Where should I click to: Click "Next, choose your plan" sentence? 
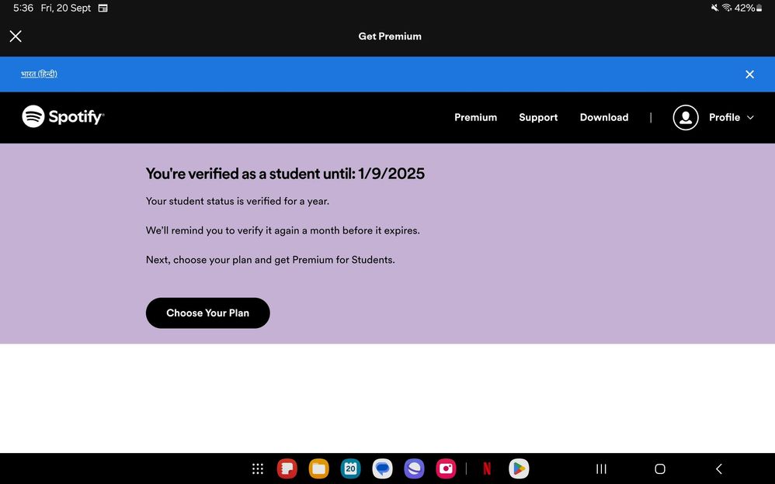(270, 260)
